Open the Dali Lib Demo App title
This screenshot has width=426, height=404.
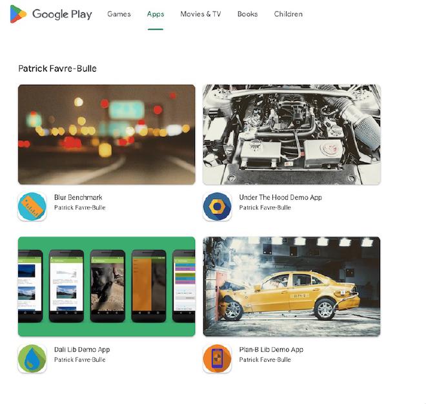click(82, 350)
